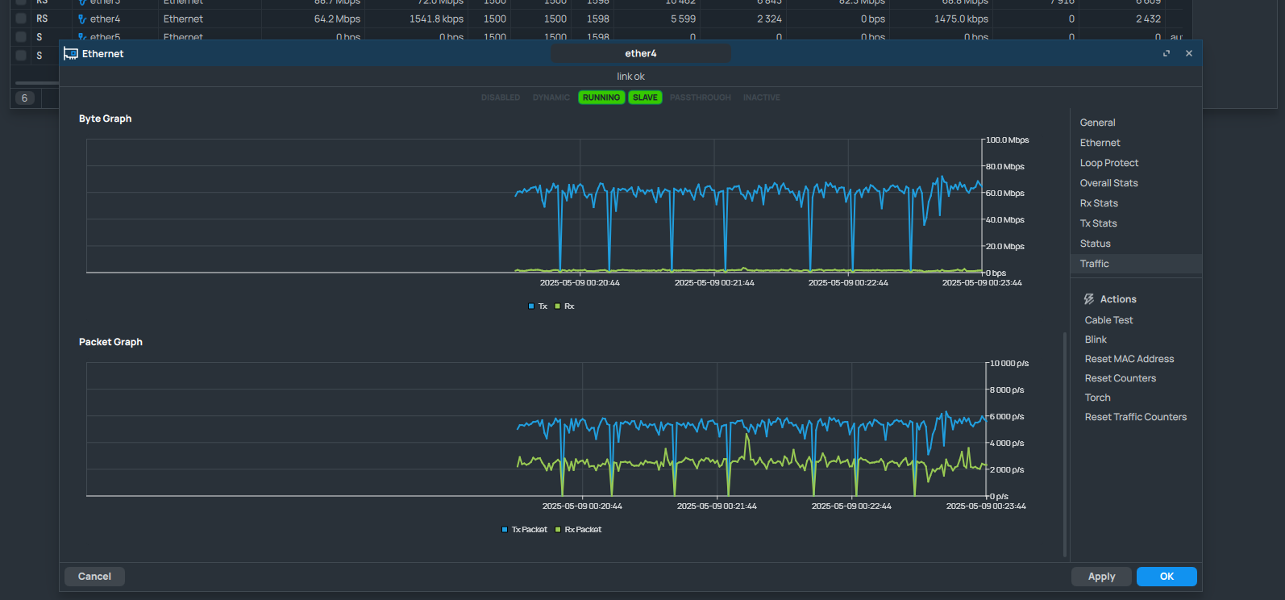Toggle the RUNNING flag badge
Viewport: 1285px width, 600px height.
coord(601,98)
